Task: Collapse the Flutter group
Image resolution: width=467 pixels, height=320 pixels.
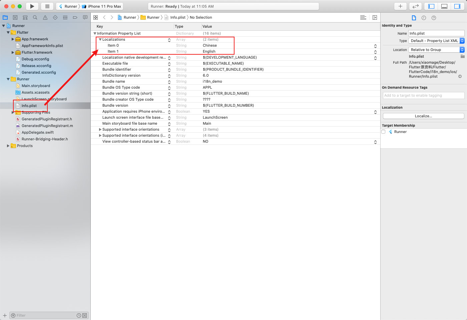Action: (x=8, y=32)
